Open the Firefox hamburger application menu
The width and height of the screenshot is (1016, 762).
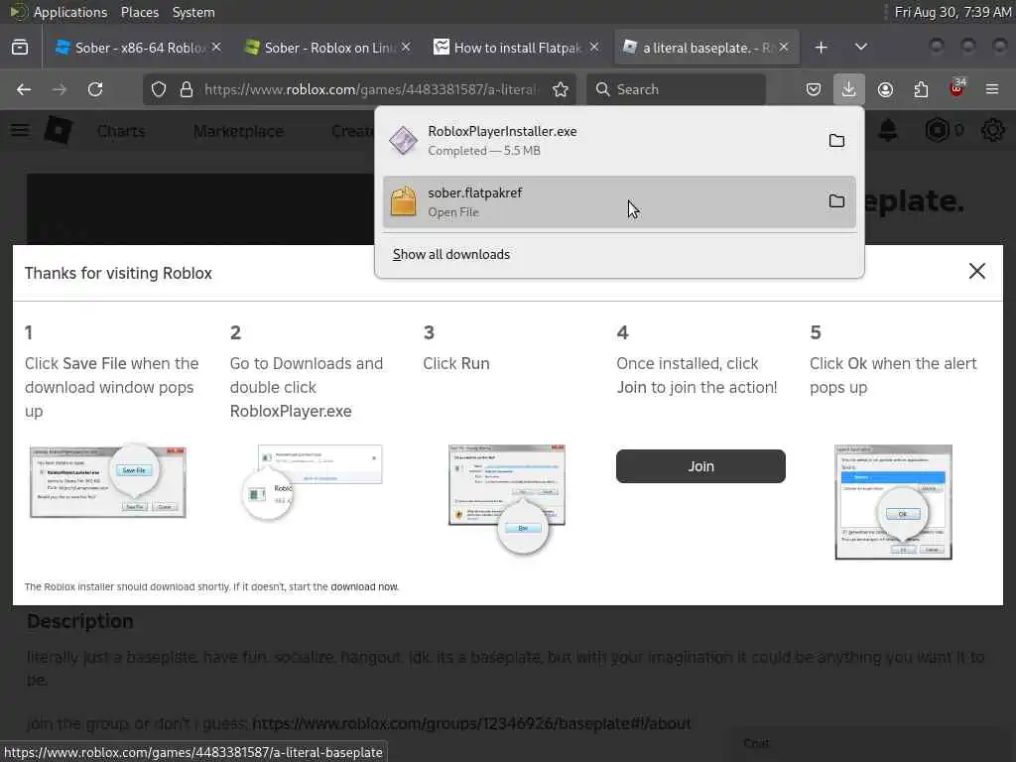click(x=992, y=89)
